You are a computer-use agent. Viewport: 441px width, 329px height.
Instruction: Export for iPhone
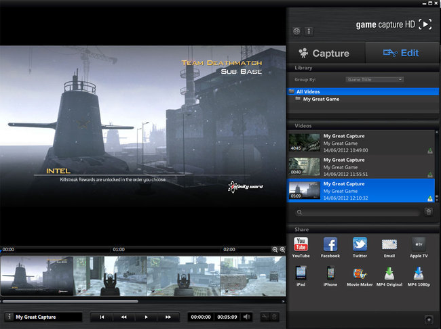click(330, 276)
